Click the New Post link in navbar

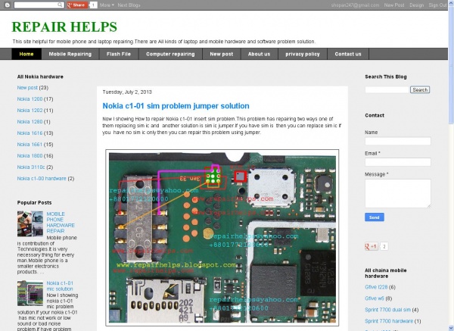click(394, 5)
